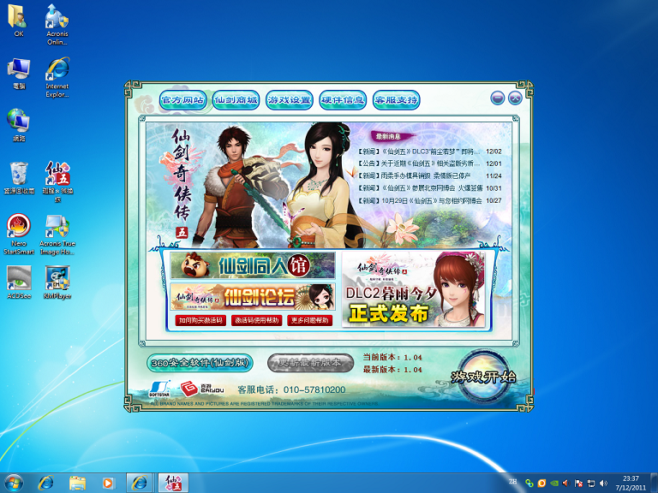The width and height of the screenshot is (658, 493).
Task: Click the 仙剑商城 shop button
Action: tap(236, 100)
